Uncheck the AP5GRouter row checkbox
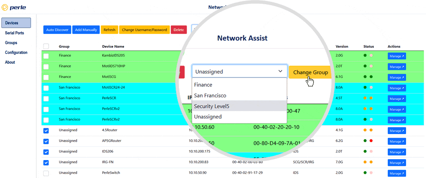Image resolution: width=426 pixels, height=178 pixels. click(46, 142)
